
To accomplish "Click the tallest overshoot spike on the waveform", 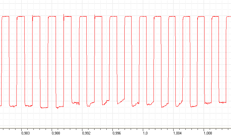I will click(64, 15).
